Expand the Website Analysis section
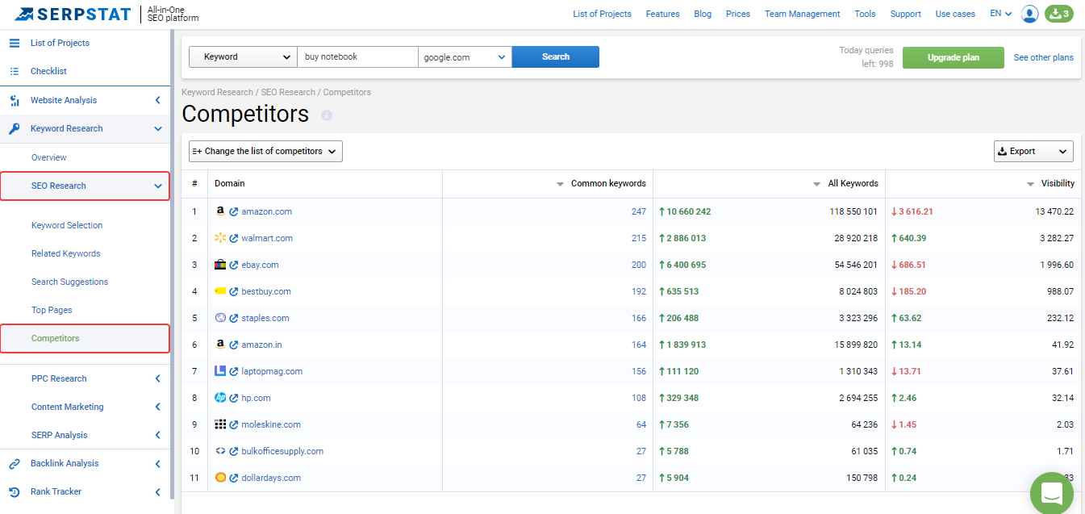This screenshot has width=1085, height=514. tap(157, 100)
